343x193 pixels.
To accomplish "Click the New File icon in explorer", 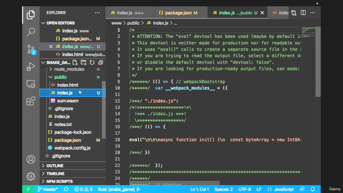I will (75, 62).
